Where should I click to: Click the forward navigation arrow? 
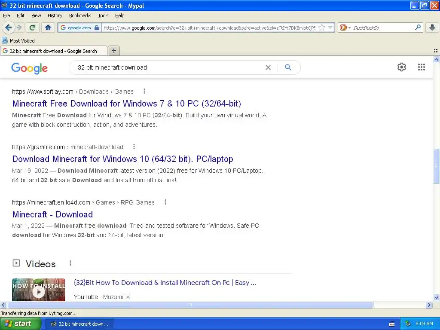coord(19,27)
